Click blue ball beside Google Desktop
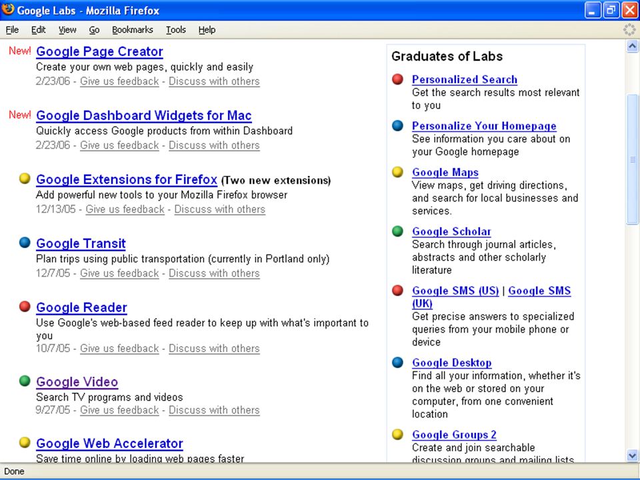 pyautogui.click(x=397, y=363)
